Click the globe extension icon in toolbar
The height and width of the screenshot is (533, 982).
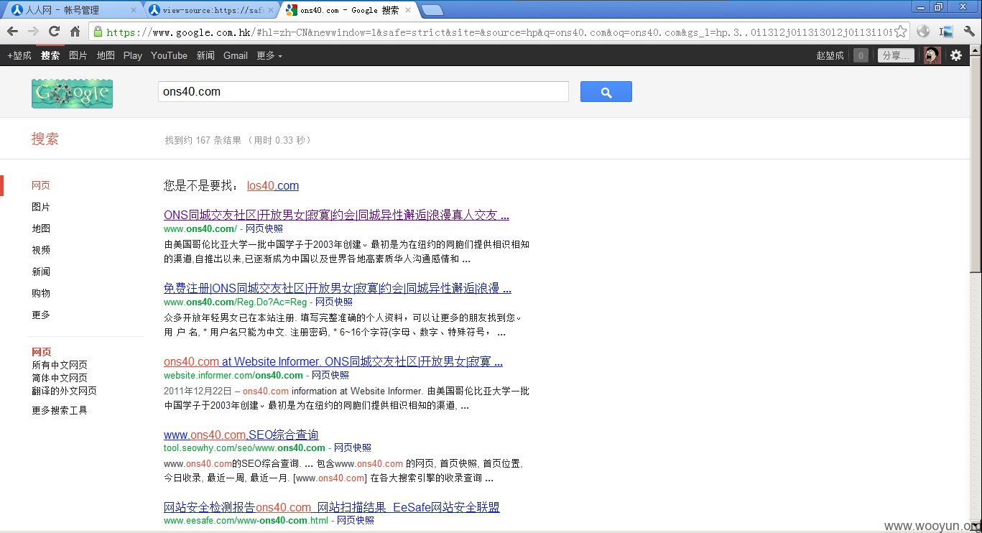click(923, 32)
